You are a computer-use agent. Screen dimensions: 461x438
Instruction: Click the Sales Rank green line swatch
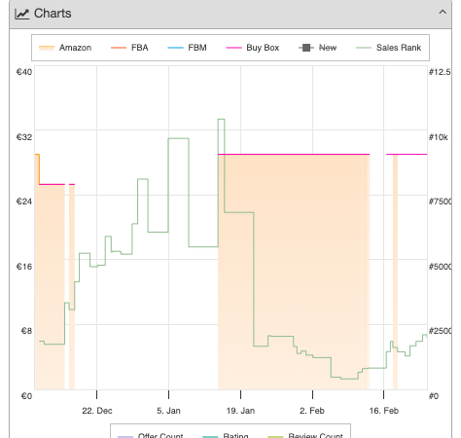click(x=364, y=48)
